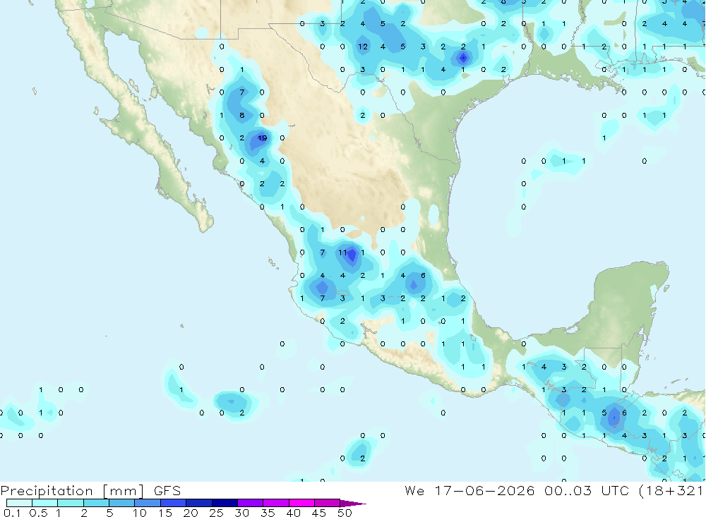Click the '[mm]' unit label
The width and height of the screenshot is (706, 517).
click(123, 491)
